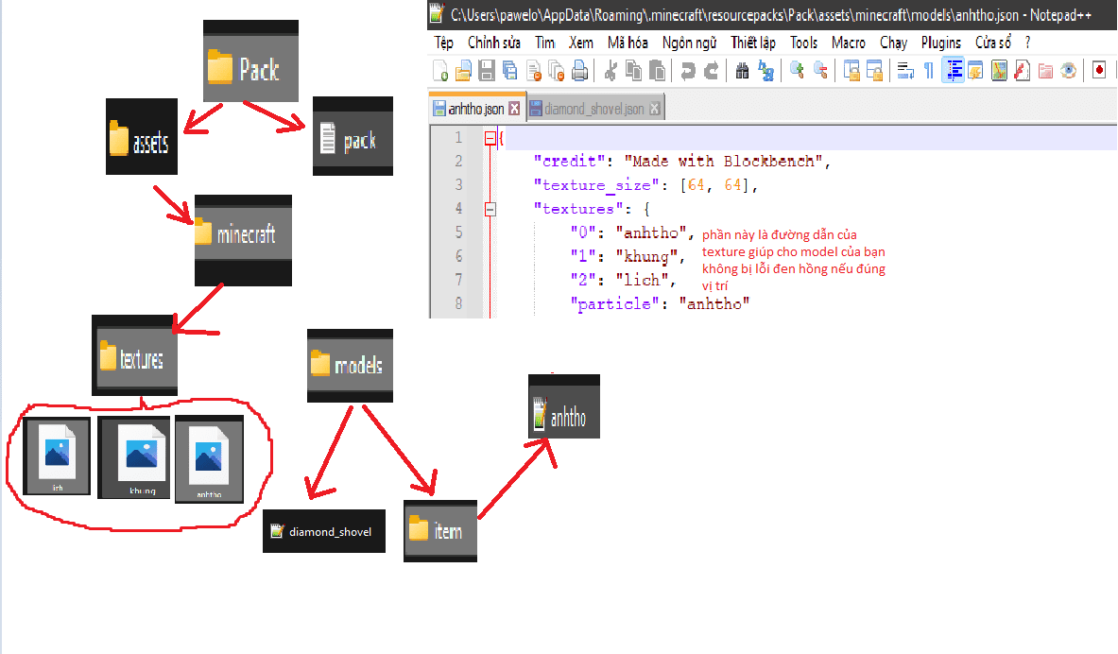Open the Document Map icon

(999, 71)
